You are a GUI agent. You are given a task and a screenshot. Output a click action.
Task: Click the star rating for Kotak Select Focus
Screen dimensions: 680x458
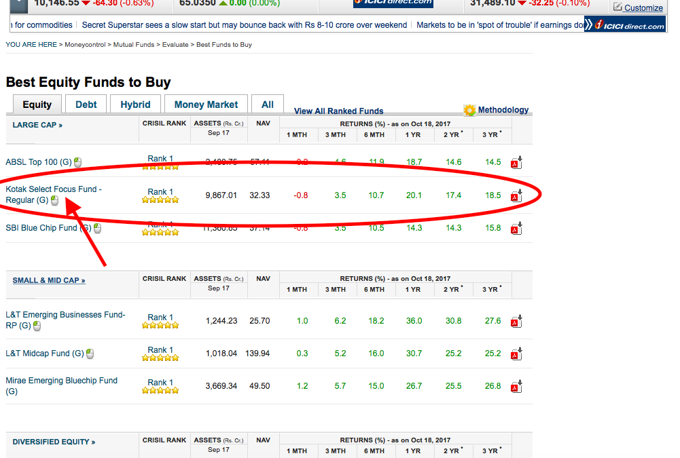click(160, 199)
